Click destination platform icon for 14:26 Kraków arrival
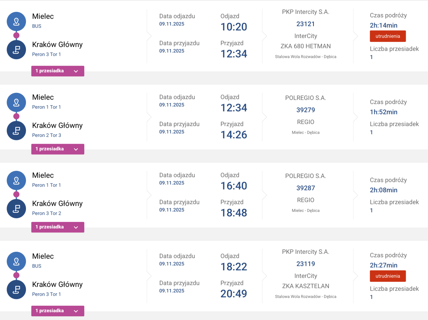 [16, 131]
